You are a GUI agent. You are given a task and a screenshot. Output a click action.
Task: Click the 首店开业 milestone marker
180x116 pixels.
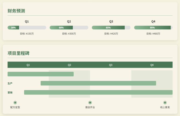90,103
